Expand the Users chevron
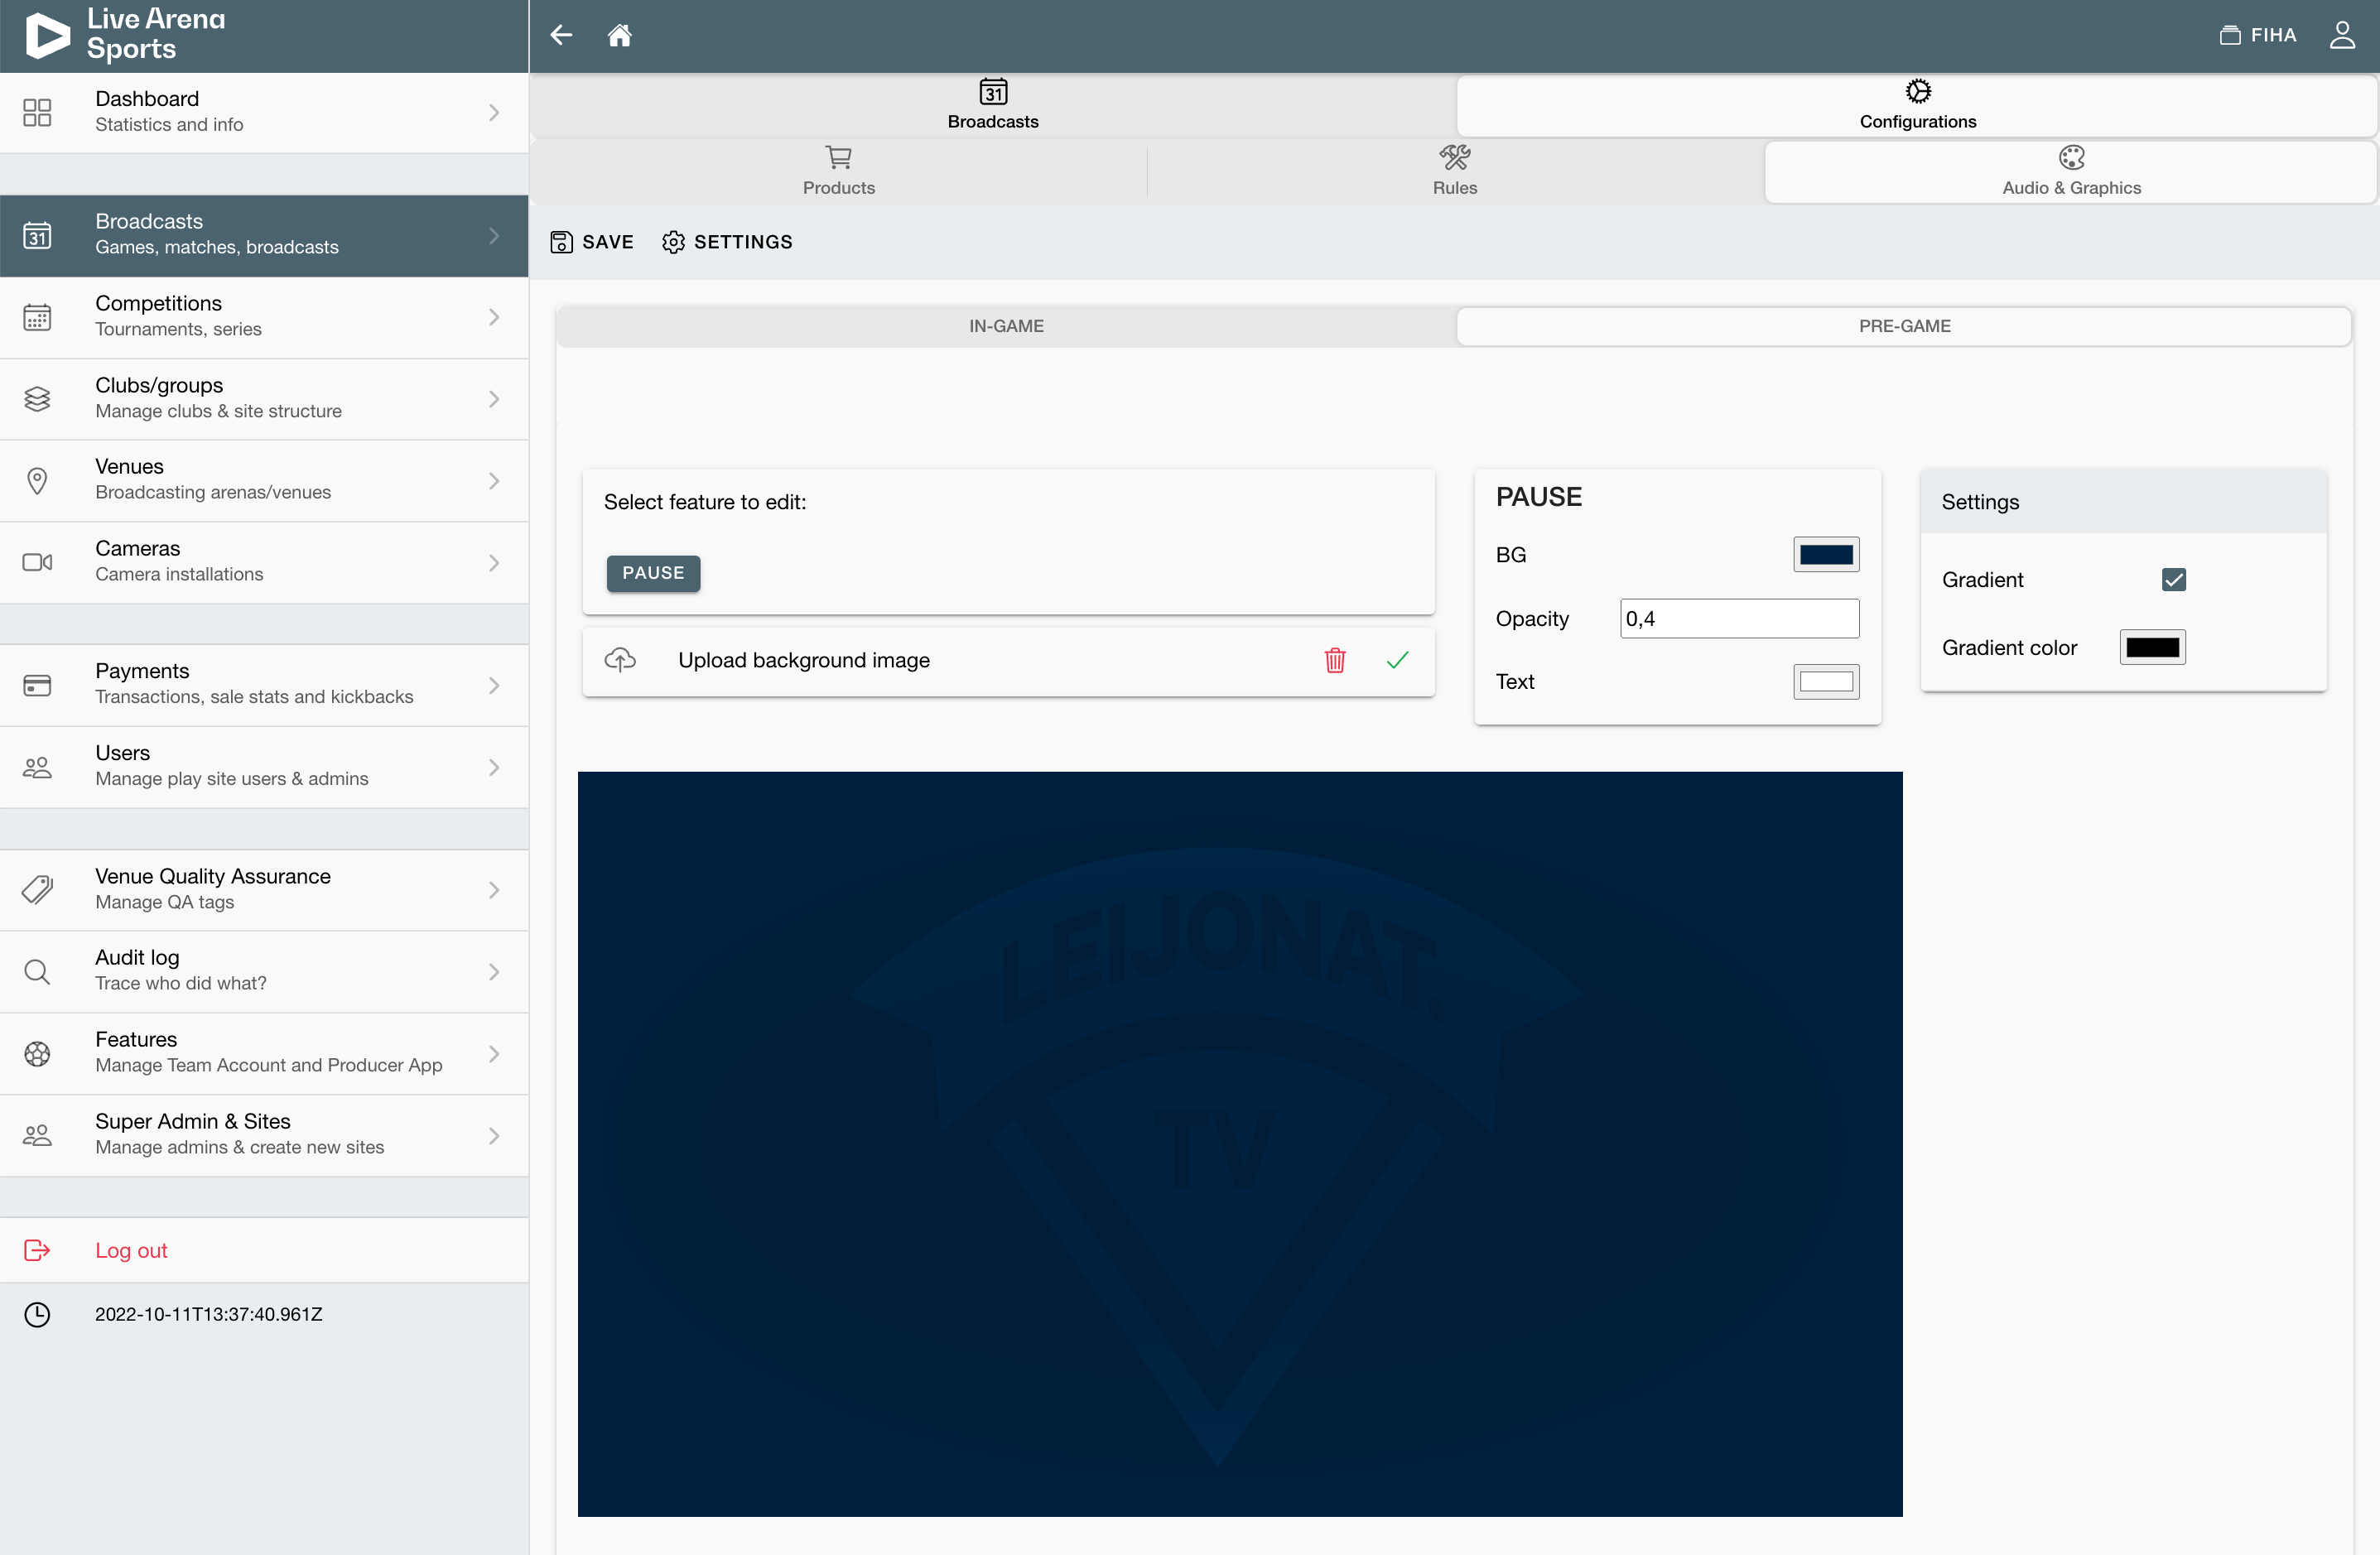This screenshot has width=2380, height=1555. [x=494, y=767]
